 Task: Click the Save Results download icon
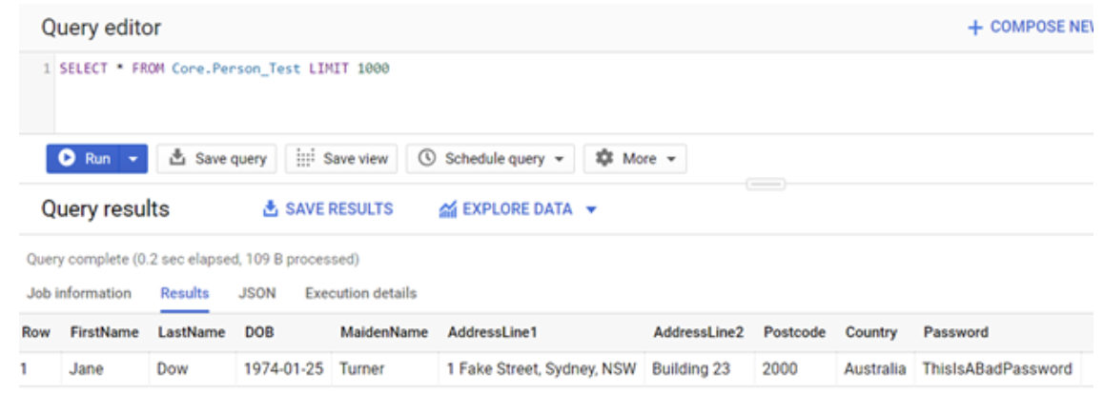(x=271, y=209)
